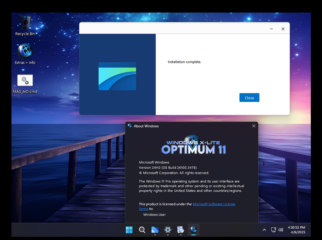This screenshot has height=240, width=322.
Task: Select the MAS_AIO.cmd desktop file
Action: coord(25,84)
